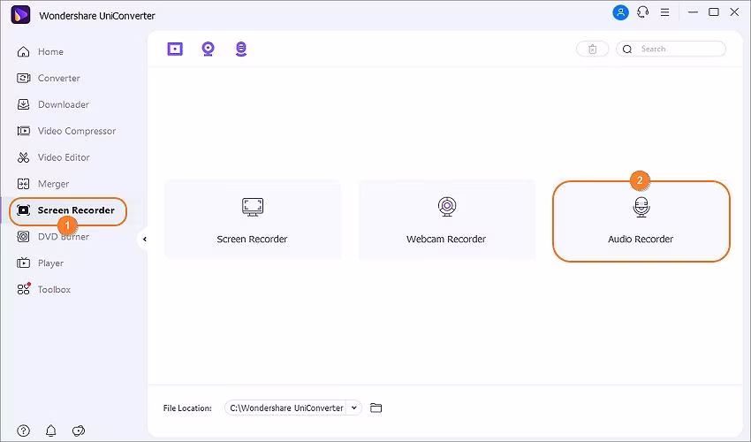Viewport: 751px width, 442px height.
Task: Open the notifications bell icon
Action: [x=50, y=431]
